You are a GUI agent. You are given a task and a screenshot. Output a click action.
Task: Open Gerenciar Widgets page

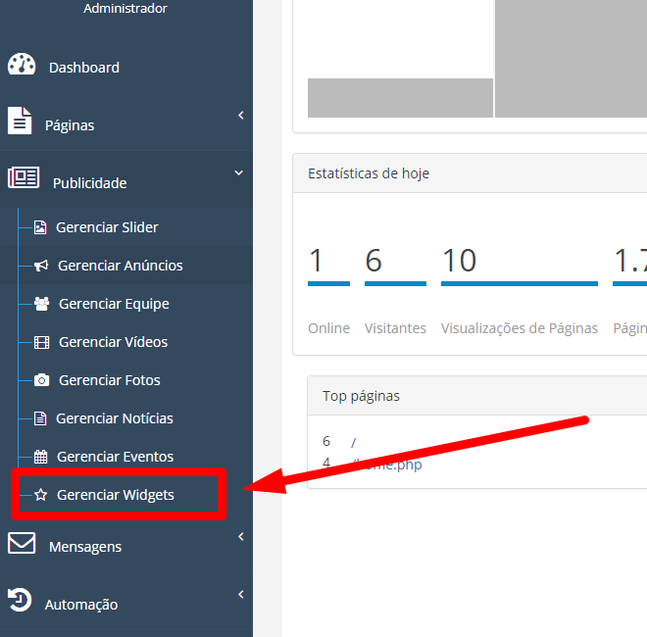coord(115,495)
